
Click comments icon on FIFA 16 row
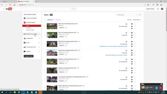pos(132,33)
